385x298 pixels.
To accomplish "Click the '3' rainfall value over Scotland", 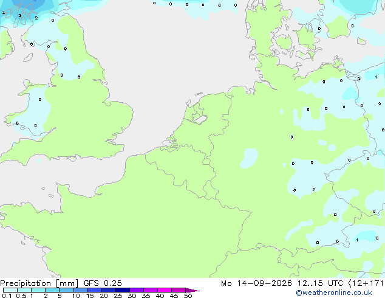I will (19, 15).
